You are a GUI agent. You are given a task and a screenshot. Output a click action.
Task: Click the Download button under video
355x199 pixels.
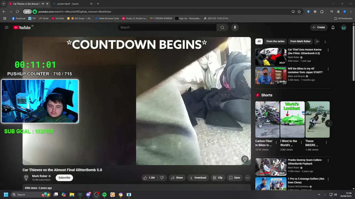198,178
